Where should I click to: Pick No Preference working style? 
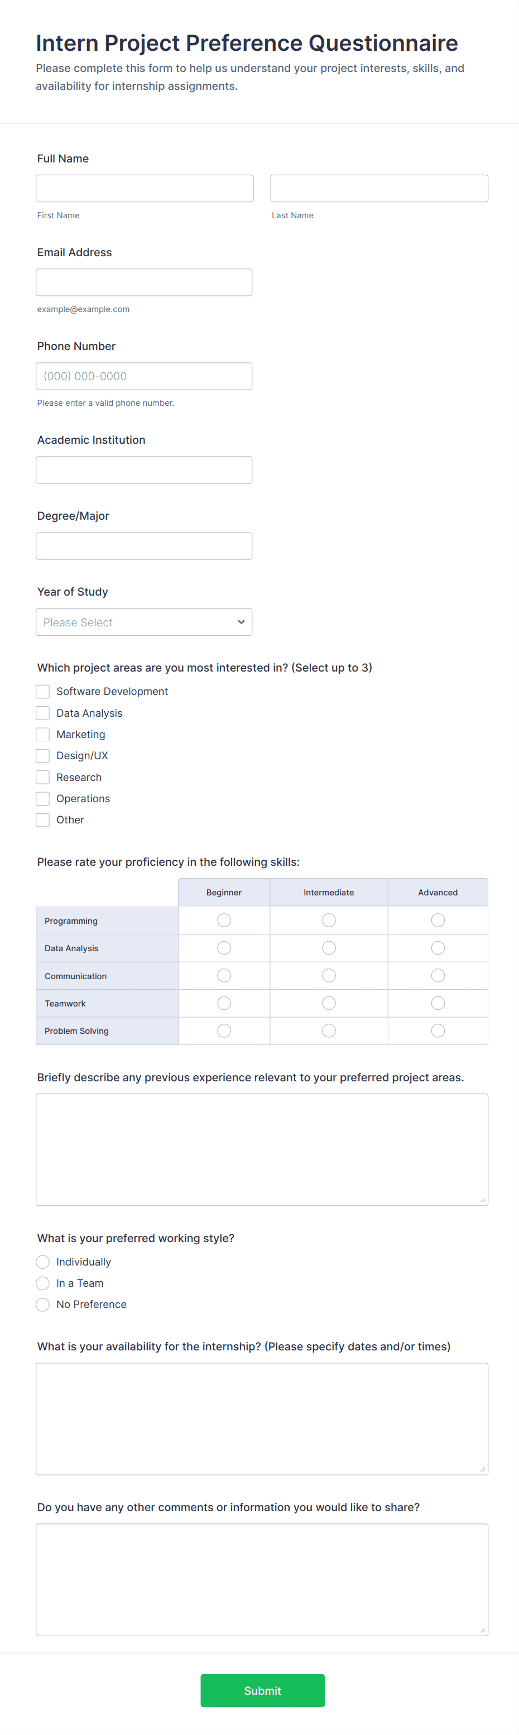(43, 1305)
